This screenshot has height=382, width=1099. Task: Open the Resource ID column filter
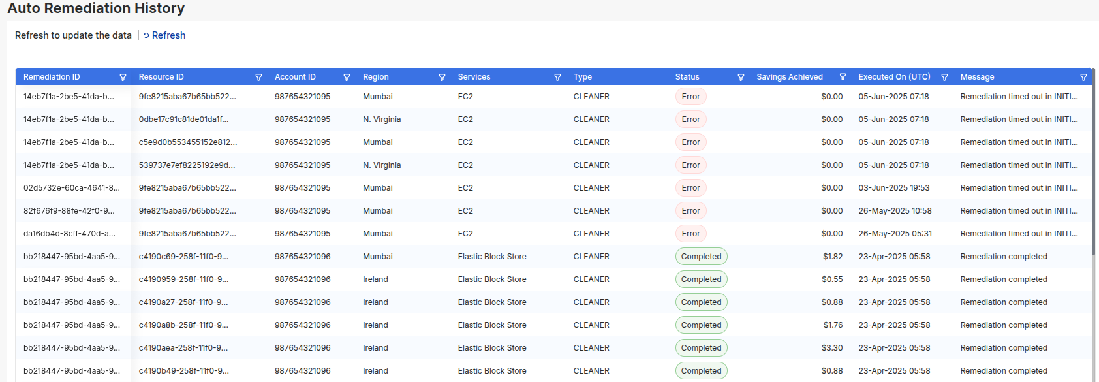pyautogui.click(x=258, y=77)
